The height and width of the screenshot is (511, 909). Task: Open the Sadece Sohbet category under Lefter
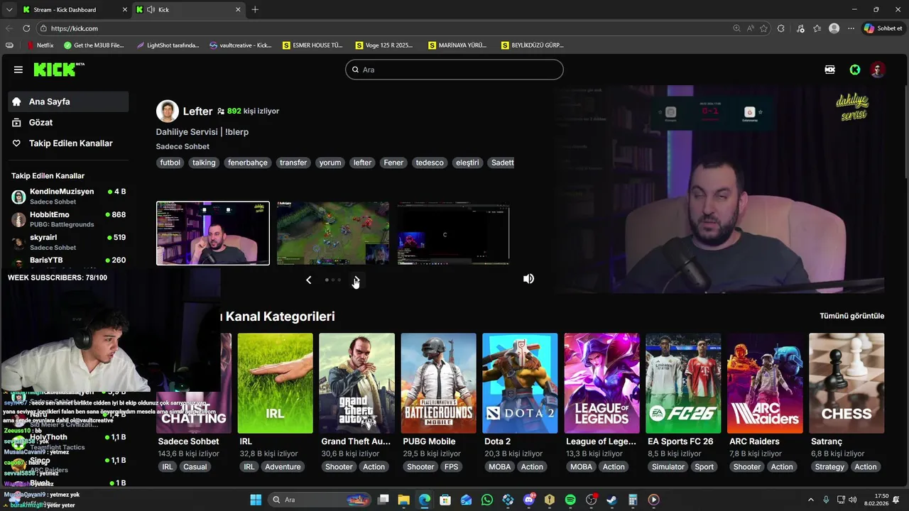coord(183,146)
